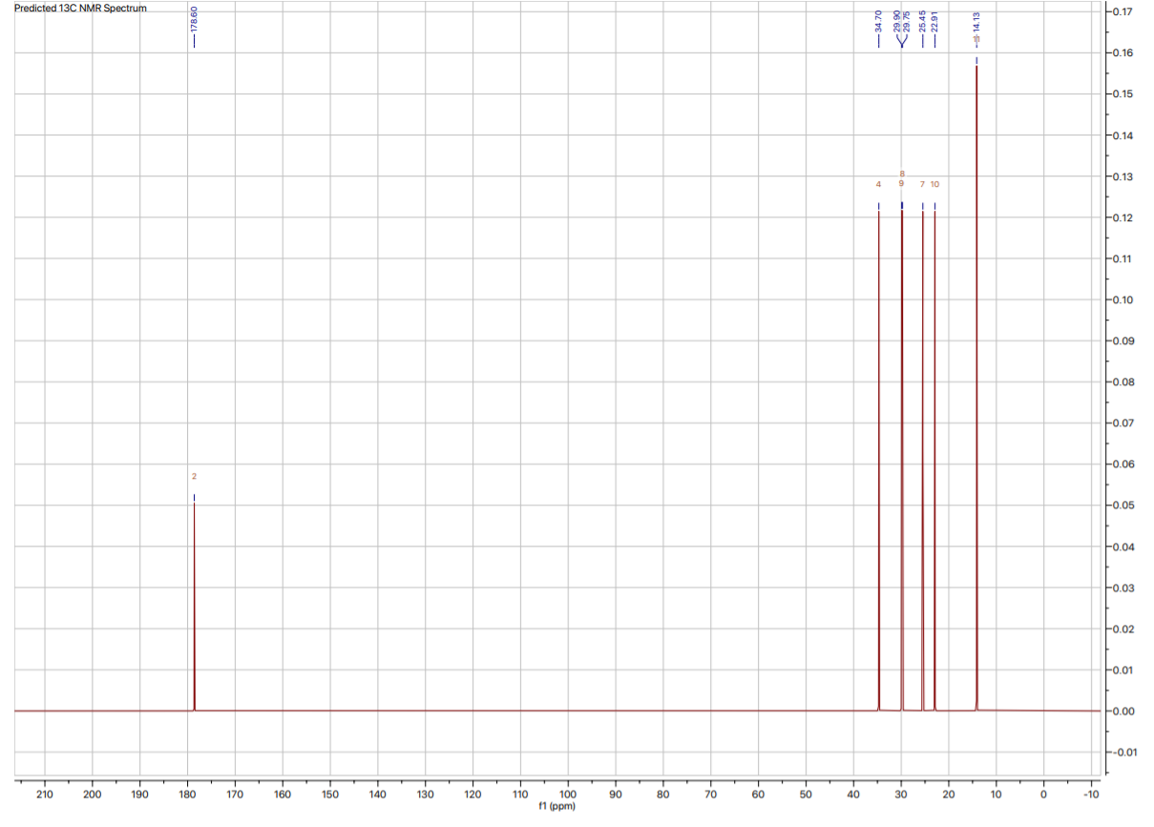Click the tallest peak near 14 ppm
Viewport: 1154px width, 827px height.
point(976,382)
